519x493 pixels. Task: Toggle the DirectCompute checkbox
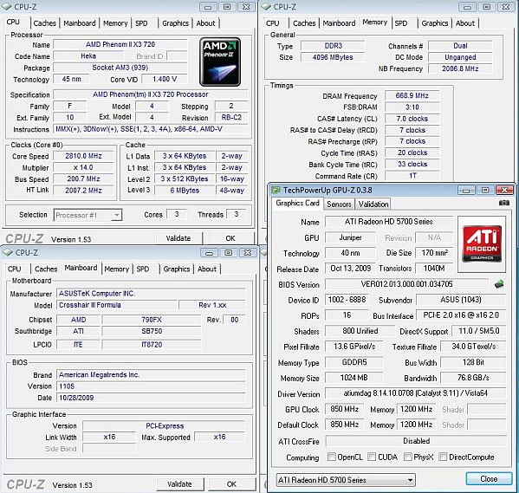(443, 457)
